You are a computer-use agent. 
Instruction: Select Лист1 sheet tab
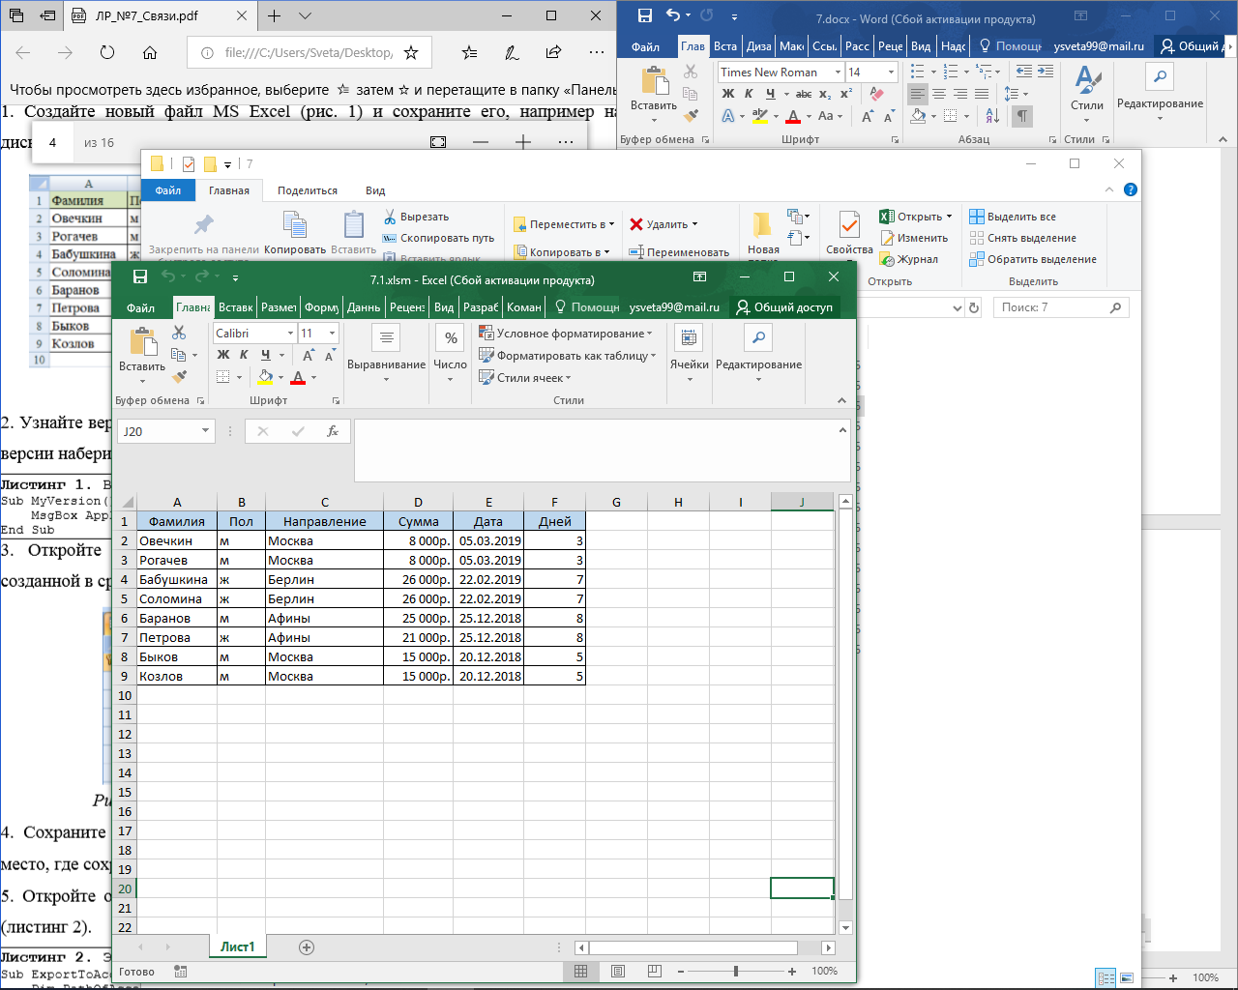[238, 947]
